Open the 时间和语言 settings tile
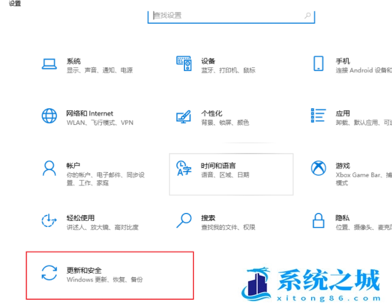This screenshot has width=392, height=306. tap(232, 174)
